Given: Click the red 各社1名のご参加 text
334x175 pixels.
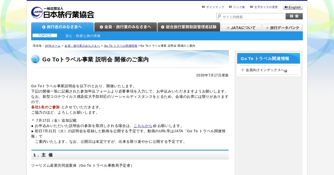Looking at the screenshot, I should click(x=45, y=107).
